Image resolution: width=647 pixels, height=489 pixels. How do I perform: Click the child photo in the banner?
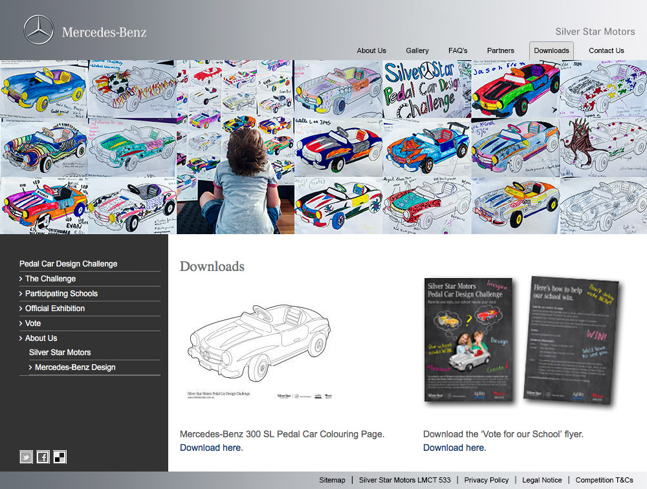pyautogui.click(x=236, y=147)
